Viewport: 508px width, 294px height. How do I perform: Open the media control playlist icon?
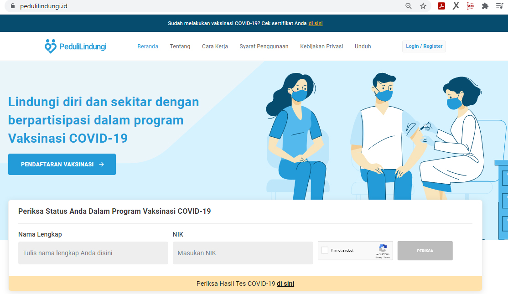pyautogui.click(x=499, y=6)
